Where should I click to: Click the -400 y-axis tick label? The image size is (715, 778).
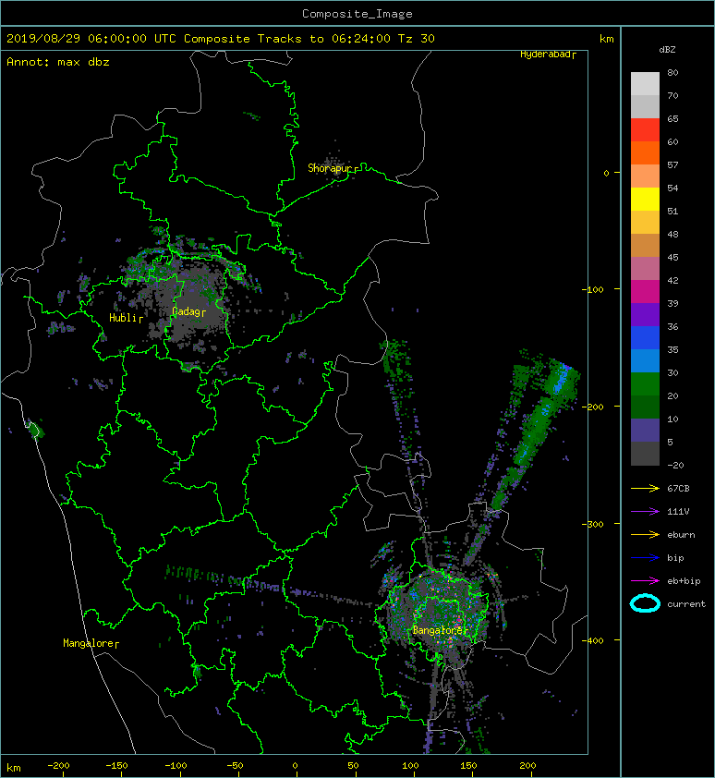point(593,640)
